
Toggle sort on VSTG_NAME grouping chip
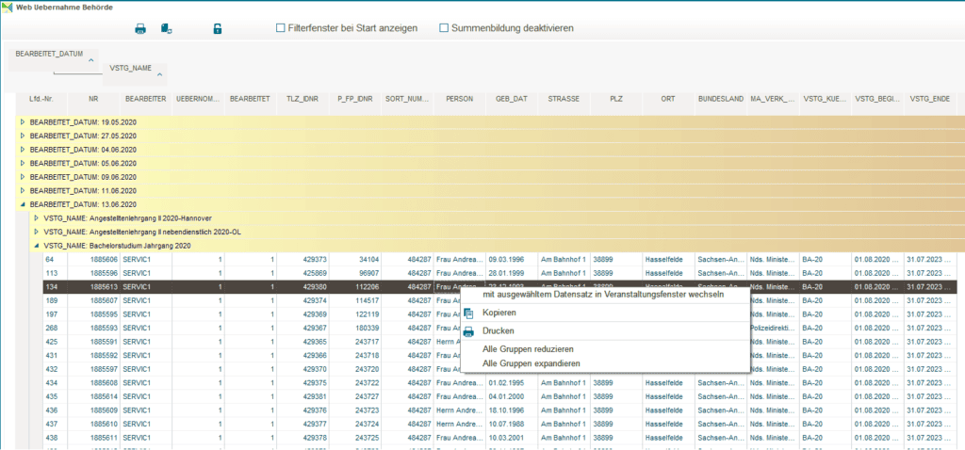click(135, 73)
